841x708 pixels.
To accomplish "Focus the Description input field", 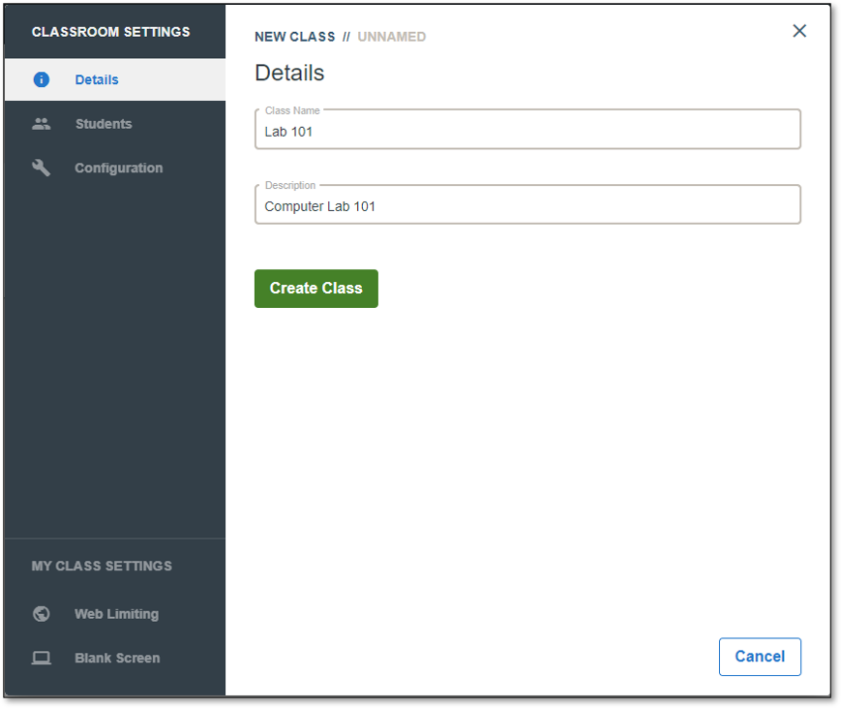I will pos(527,204).
